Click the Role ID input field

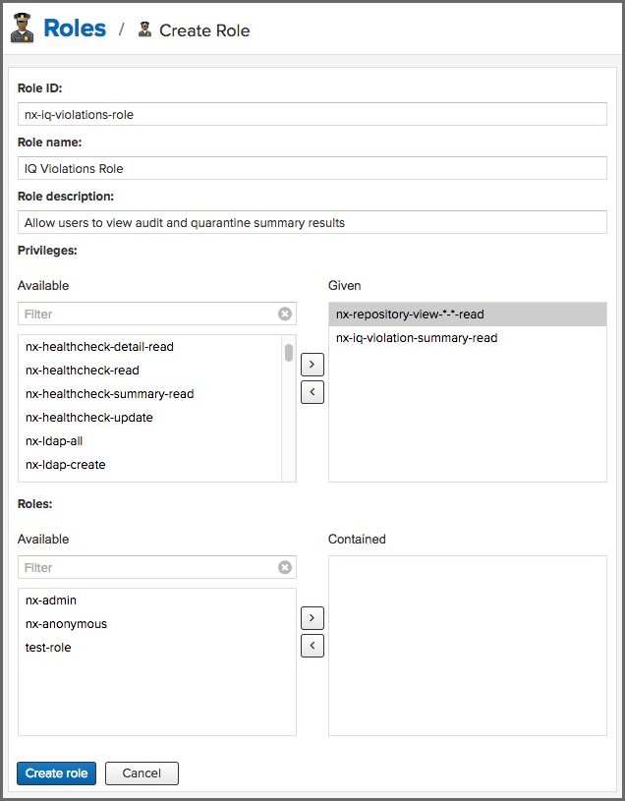(x=312, y=114)
